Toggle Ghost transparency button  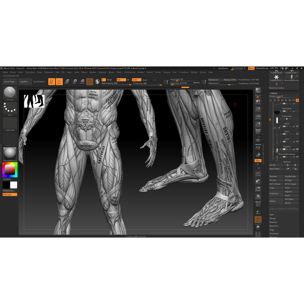[258, 220]
